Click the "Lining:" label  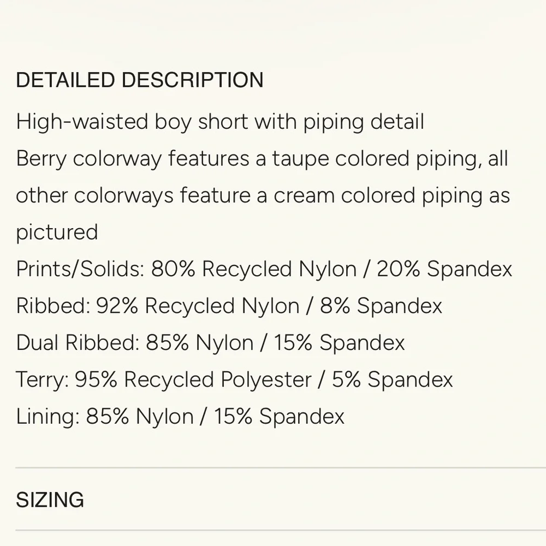(48, 417)
